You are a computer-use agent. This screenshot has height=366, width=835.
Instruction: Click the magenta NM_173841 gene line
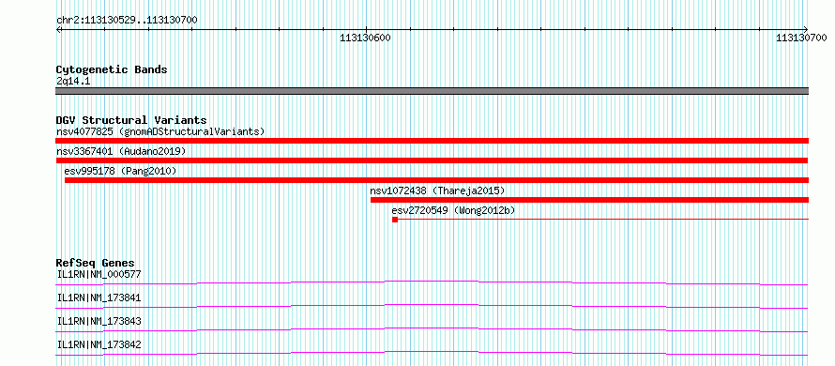pos(432,306)
